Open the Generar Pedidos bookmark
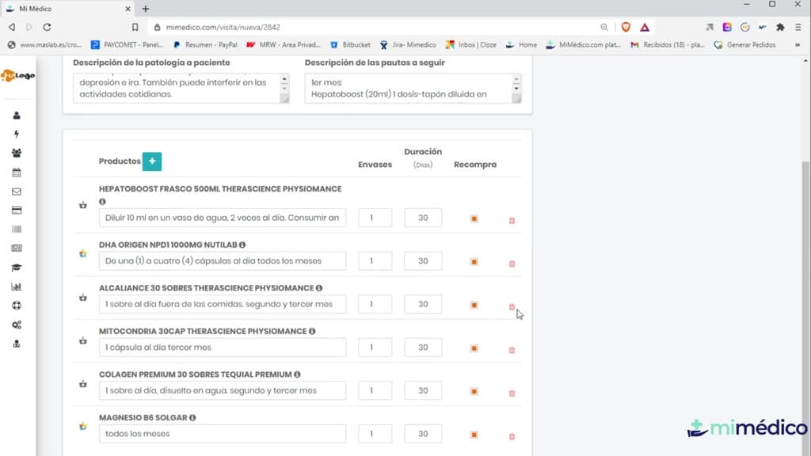The image size is (811, 456). click(744, 45)
